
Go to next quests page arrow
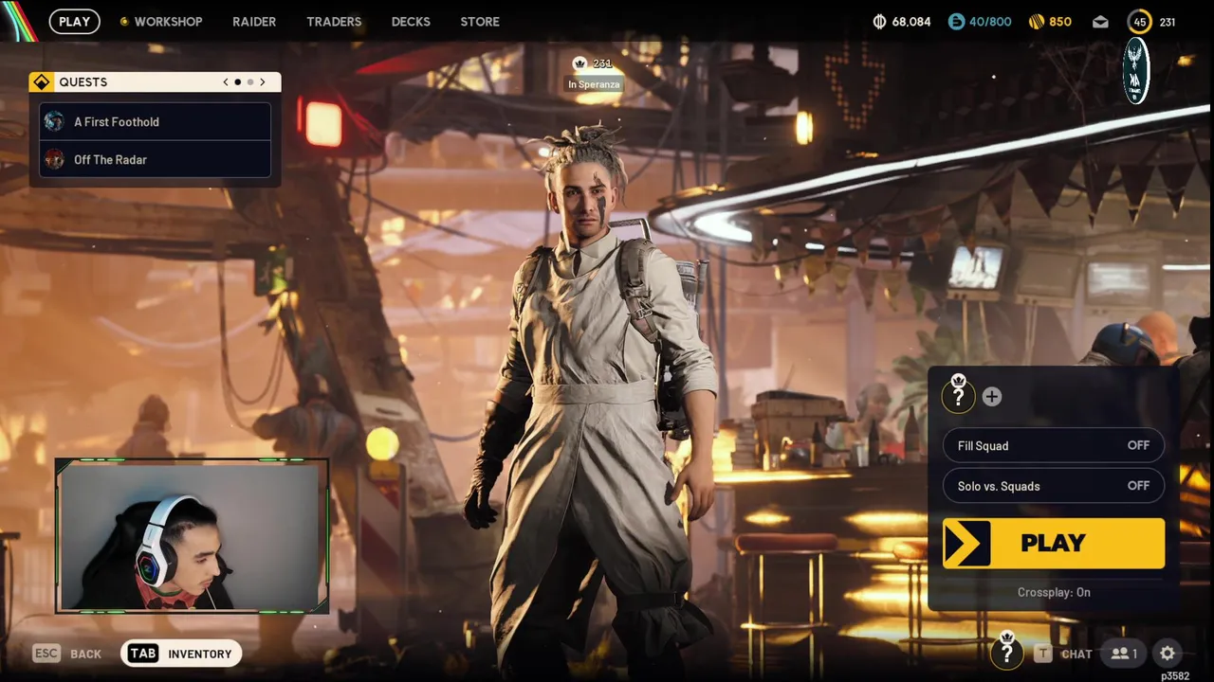[263, 82]
